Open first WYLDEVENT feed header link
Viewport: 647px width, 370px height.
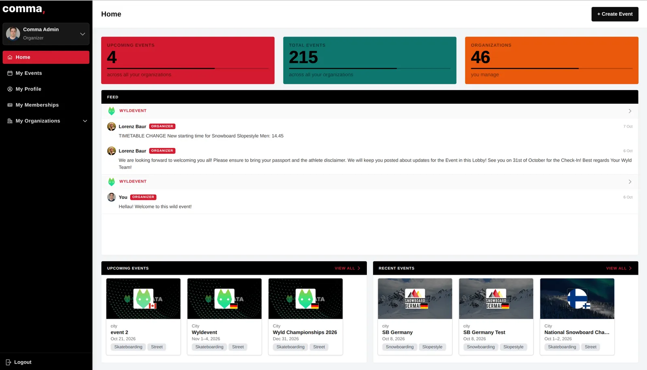click(x=133, y=111)
